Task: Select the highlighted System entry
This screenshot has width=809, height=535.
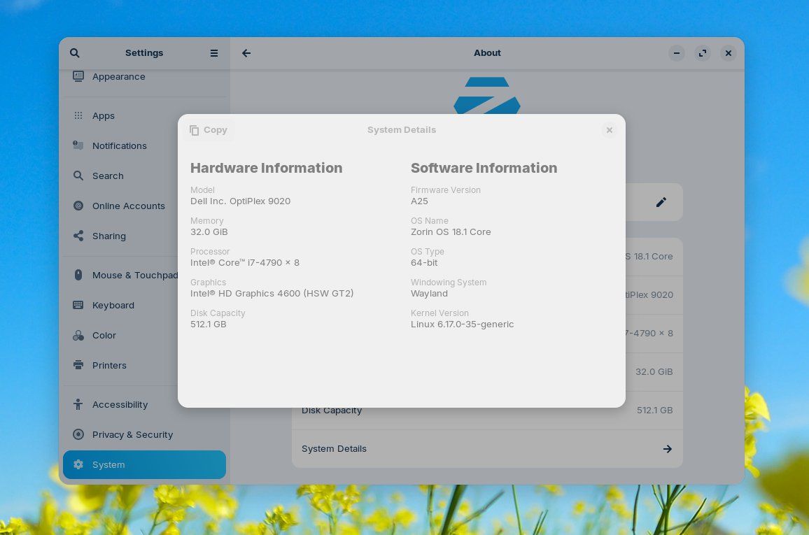Action: 144,465
